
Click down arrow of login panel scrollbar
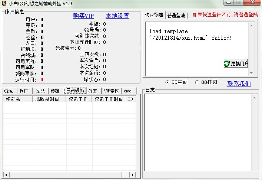pos(251,73)
